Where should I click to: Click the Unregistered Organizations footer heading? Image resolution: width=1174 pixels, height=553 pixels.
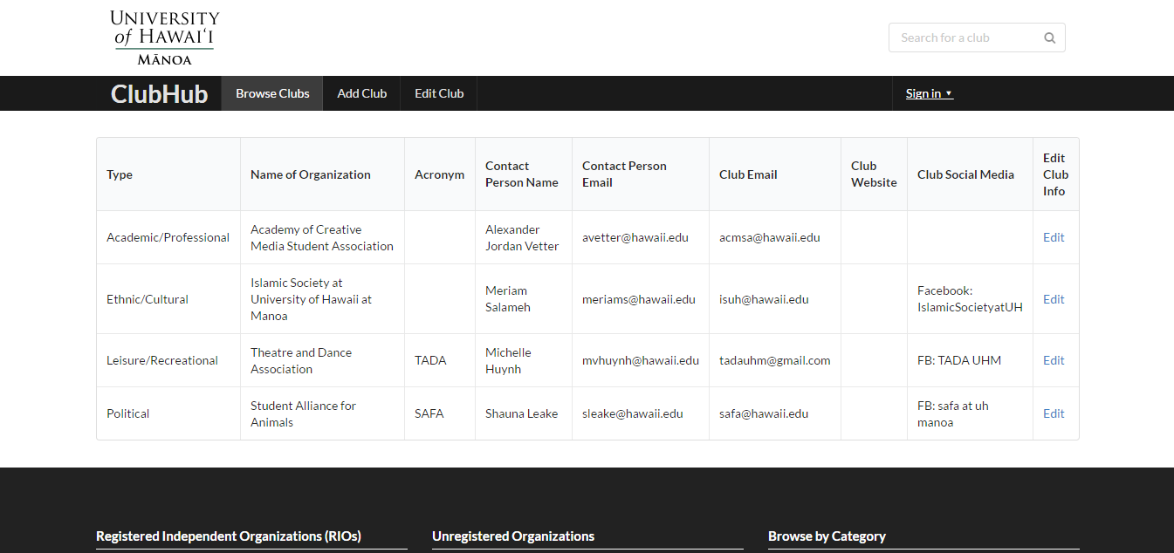pyautogui.click(x=513, y=536)
